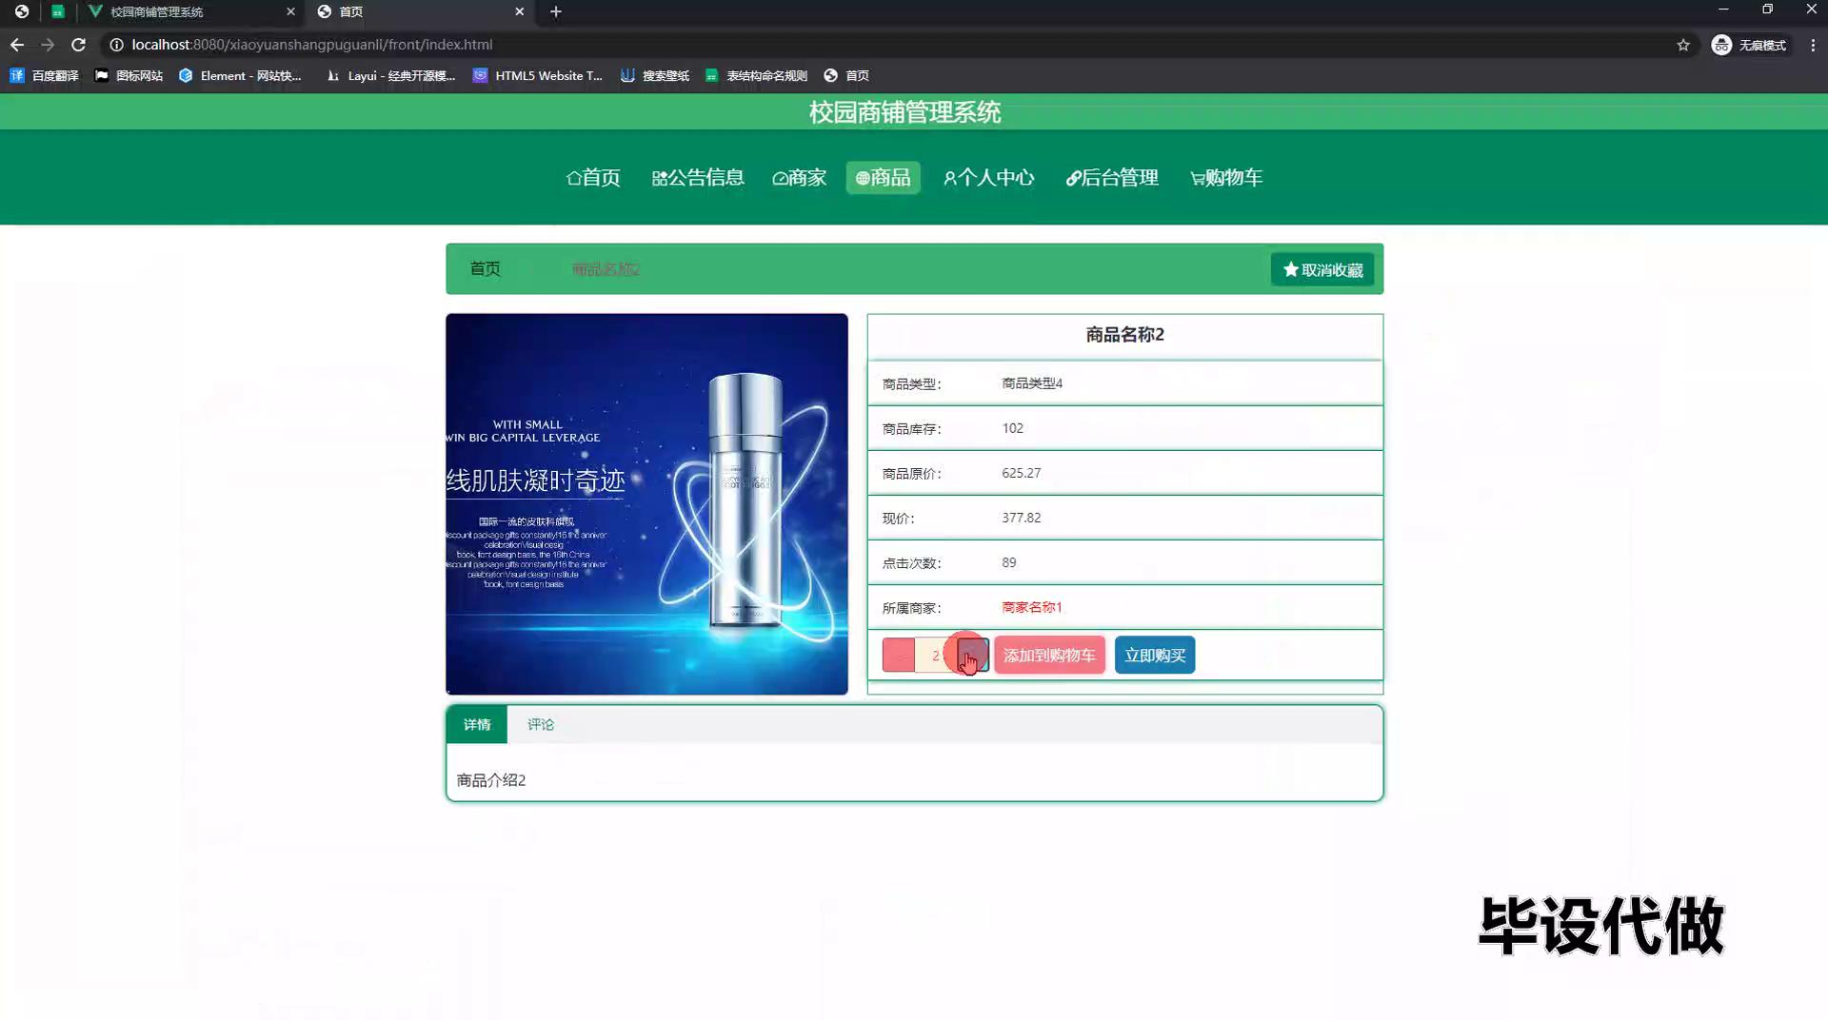The image size is (1828, 1020).
Task: Open 个人中心 from the navigation bar
Action: [x=988, y=178]
